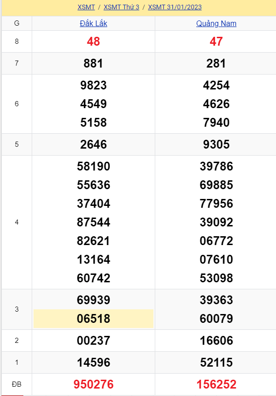Click Quảng Nam prize 5 number 9305
Screen dimensions: 276x396
(216, 144)
